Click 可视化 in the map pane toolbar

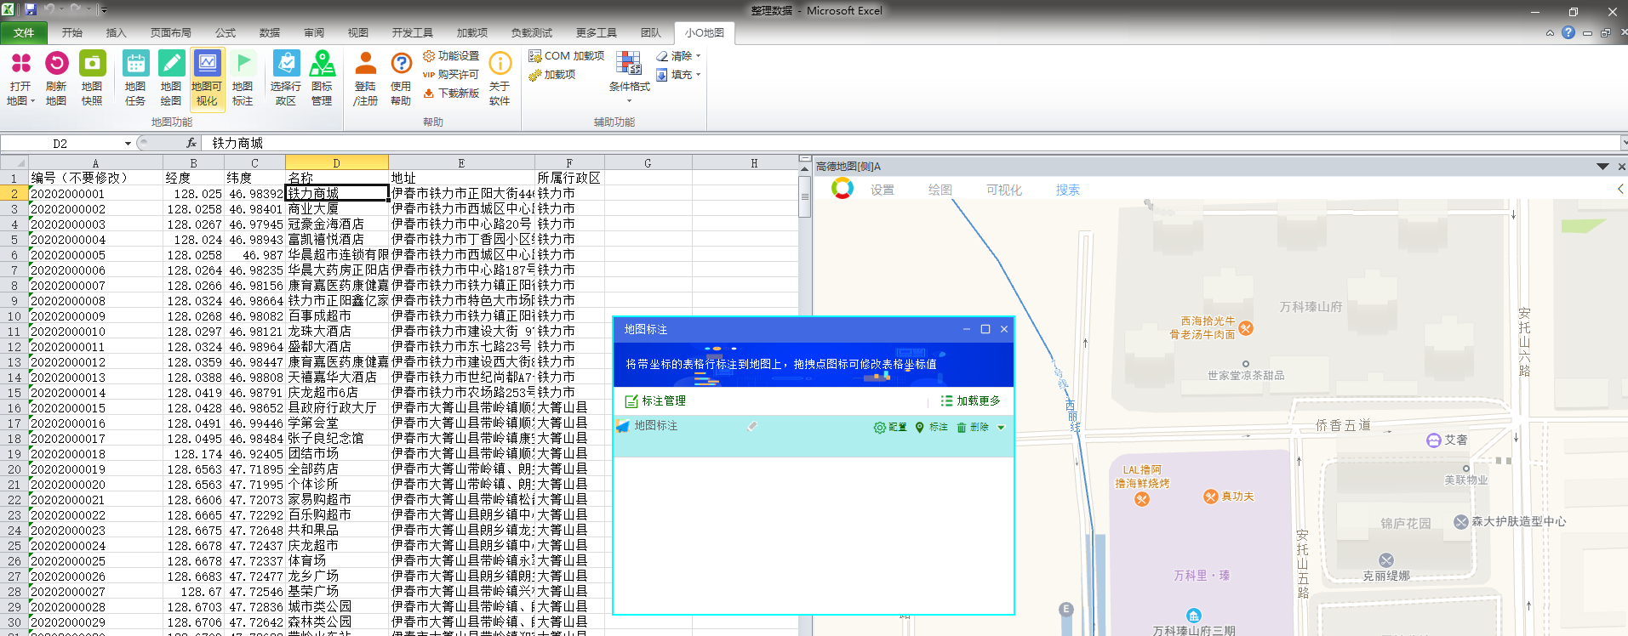pyautogui.click(x=1004, y=190)
